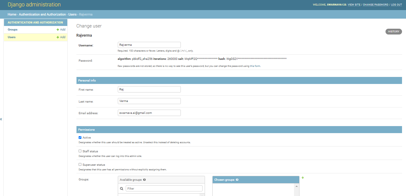Click the Filter box for available groups
Image resolution: width=406 pixels, height=196 pixels.
tap(164, 189)
